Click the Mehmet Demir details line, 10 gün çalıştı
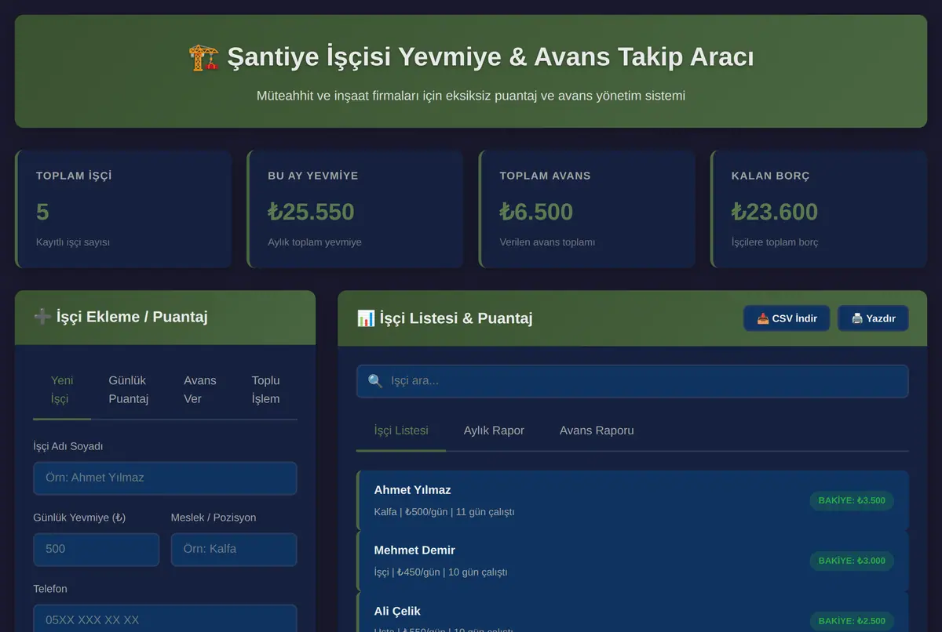Screen dimensions: 942x632 click(440, 572)
